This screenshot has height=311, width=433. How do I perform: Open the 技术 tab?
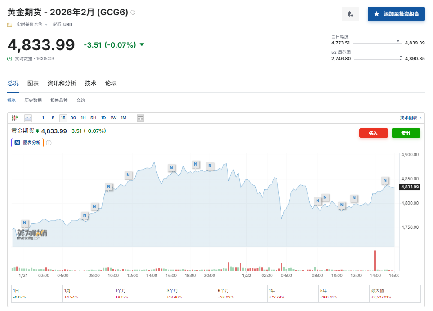click(90, 83)
